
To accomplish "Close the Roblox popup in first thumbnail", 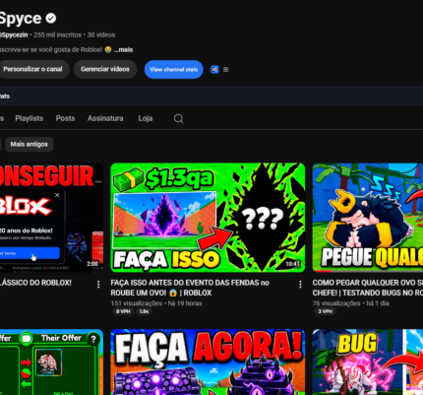I will pos(57,195).
